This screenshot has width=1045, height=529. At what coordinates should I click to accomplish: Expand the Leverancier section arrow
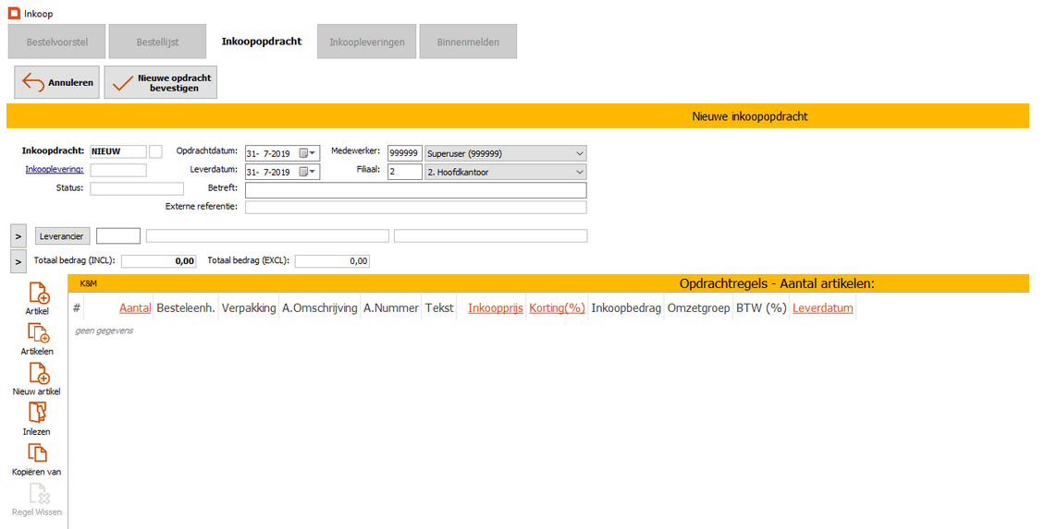[18, 236]
